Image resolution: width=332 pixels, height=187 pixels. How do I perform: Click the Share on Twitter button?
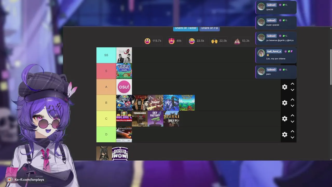point(186,28)
